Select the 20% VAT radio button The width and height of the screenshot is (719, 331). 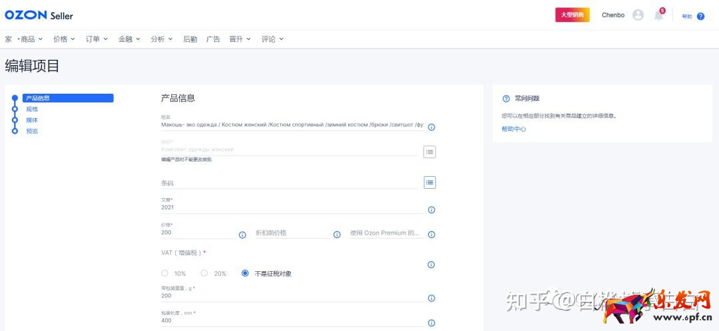(204, 273)
